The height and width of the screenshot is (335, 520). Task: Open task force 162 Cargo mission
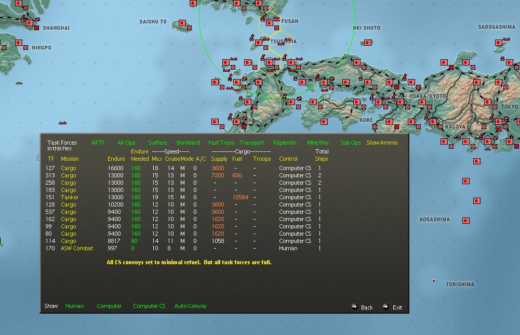pos(69,219)
